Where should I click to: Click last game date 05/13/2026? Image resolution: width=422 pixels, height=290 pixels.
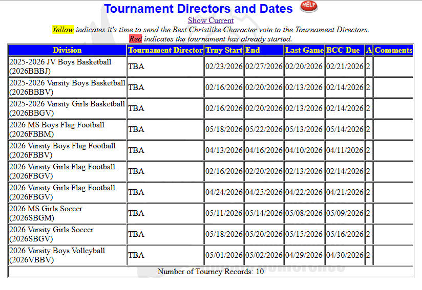click(x=304, y=129)
